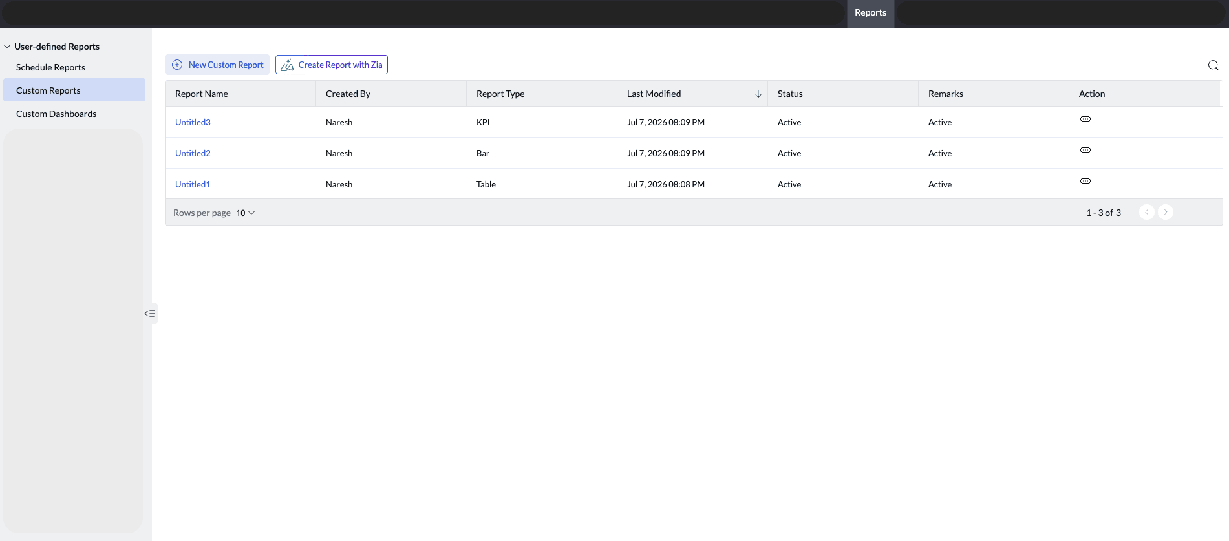The width and height of the screenshot is (1229, 541).
Task: Click Naresh in Untitled3 row
Action: coord(339,122)
